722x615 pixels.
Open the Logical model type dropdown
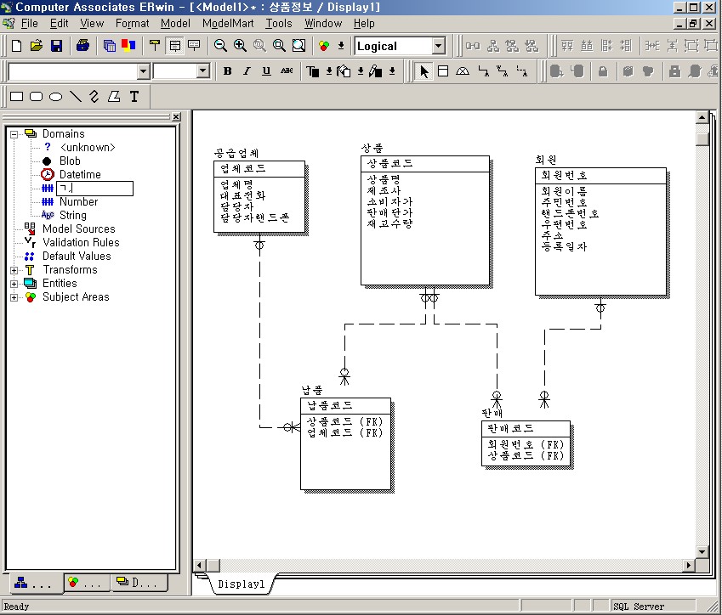(x=438, y=46)
